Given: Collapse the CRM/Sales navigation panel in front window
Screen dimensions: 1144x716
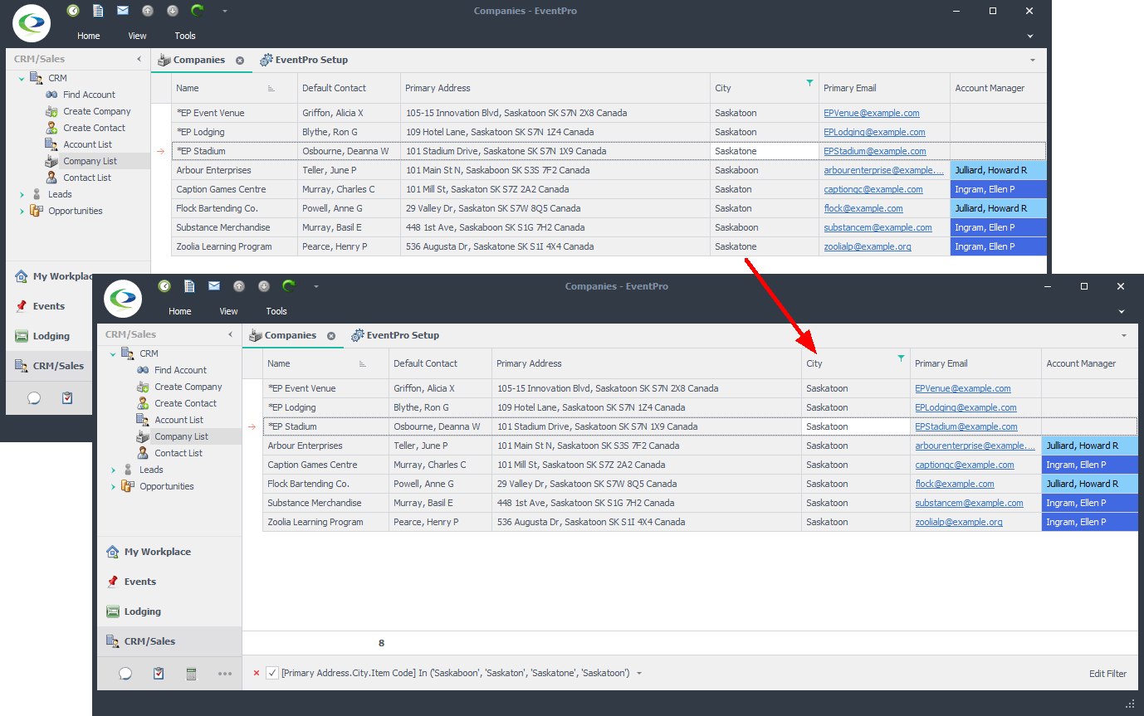Looking at the screenshot, I should coord(231,334).
